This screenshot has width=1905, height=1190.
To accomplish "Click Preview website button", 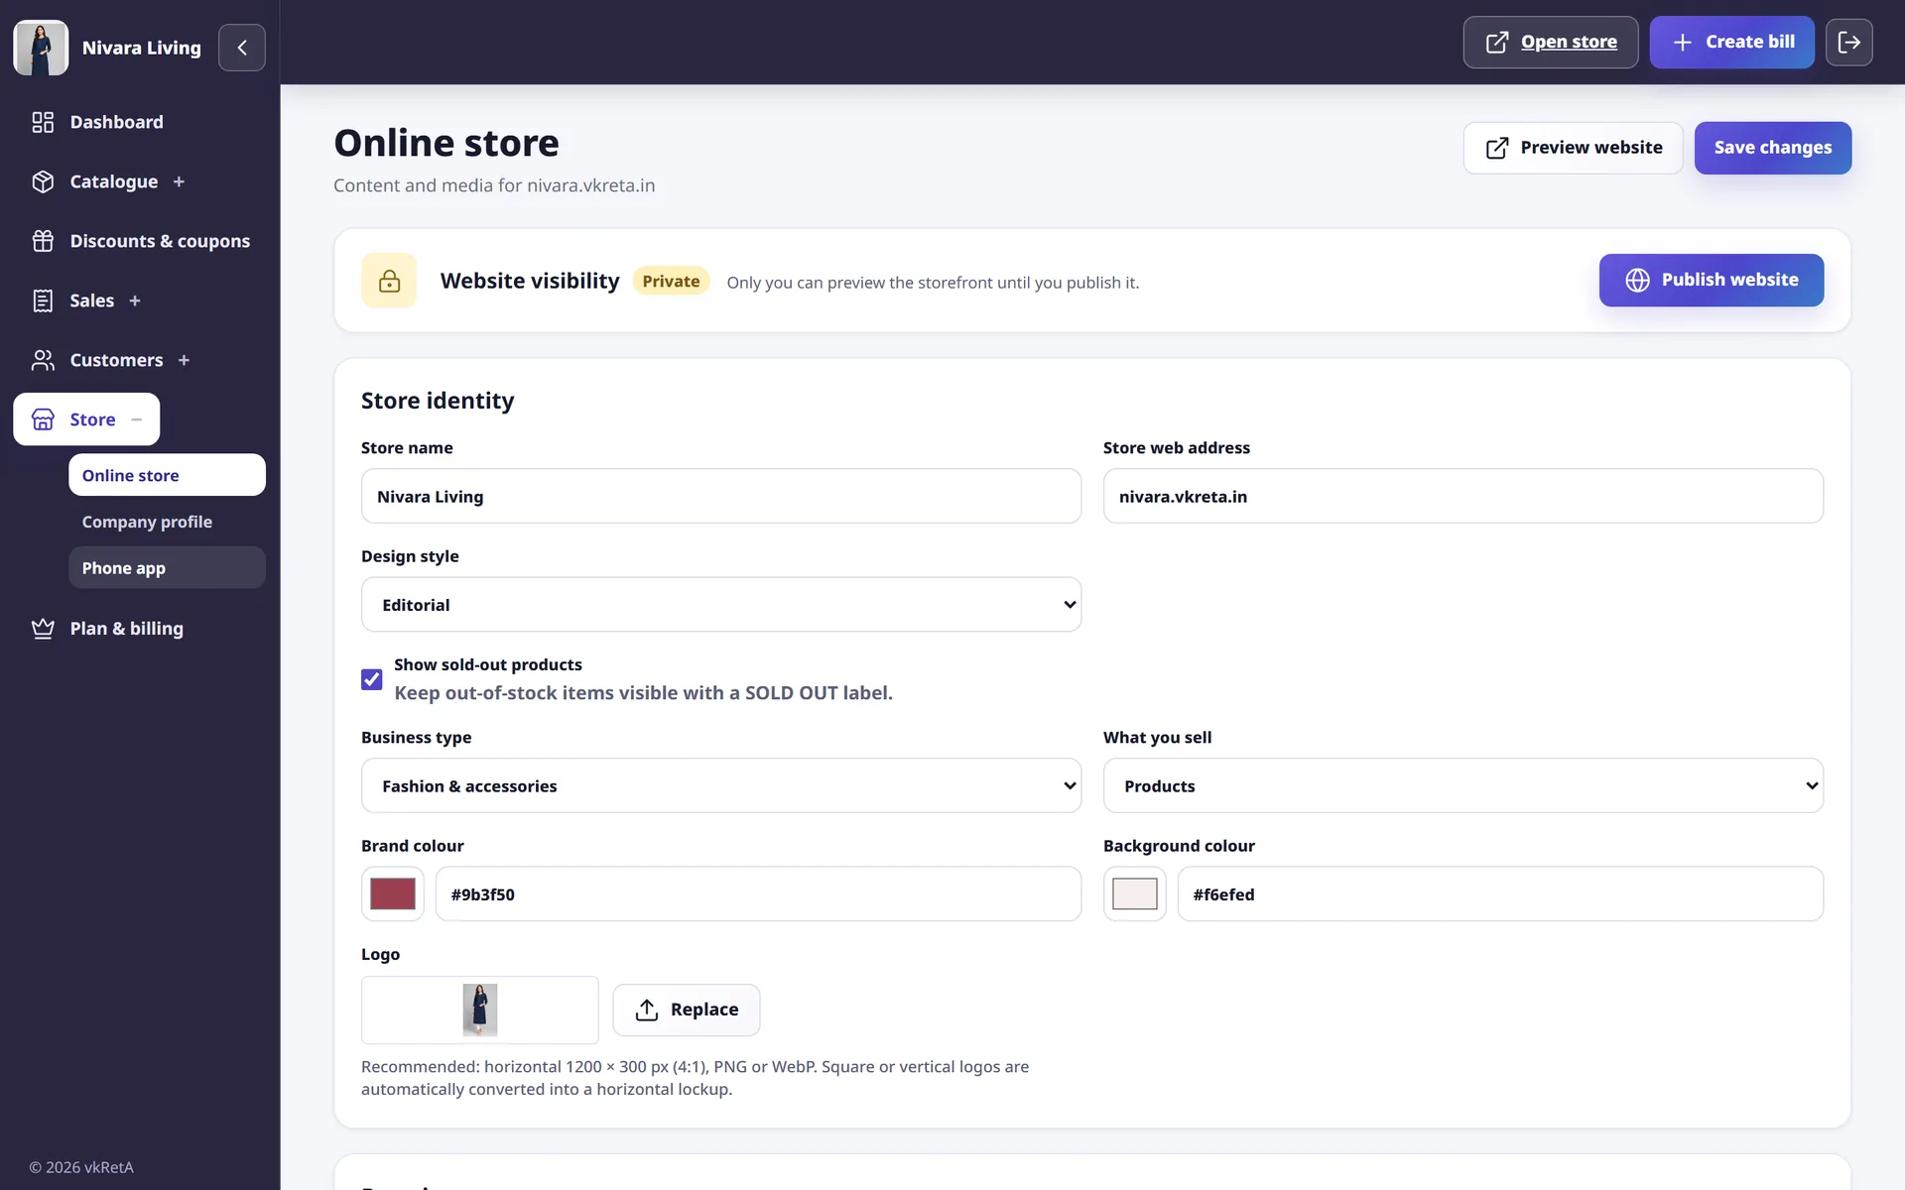I will (1573, 148).
